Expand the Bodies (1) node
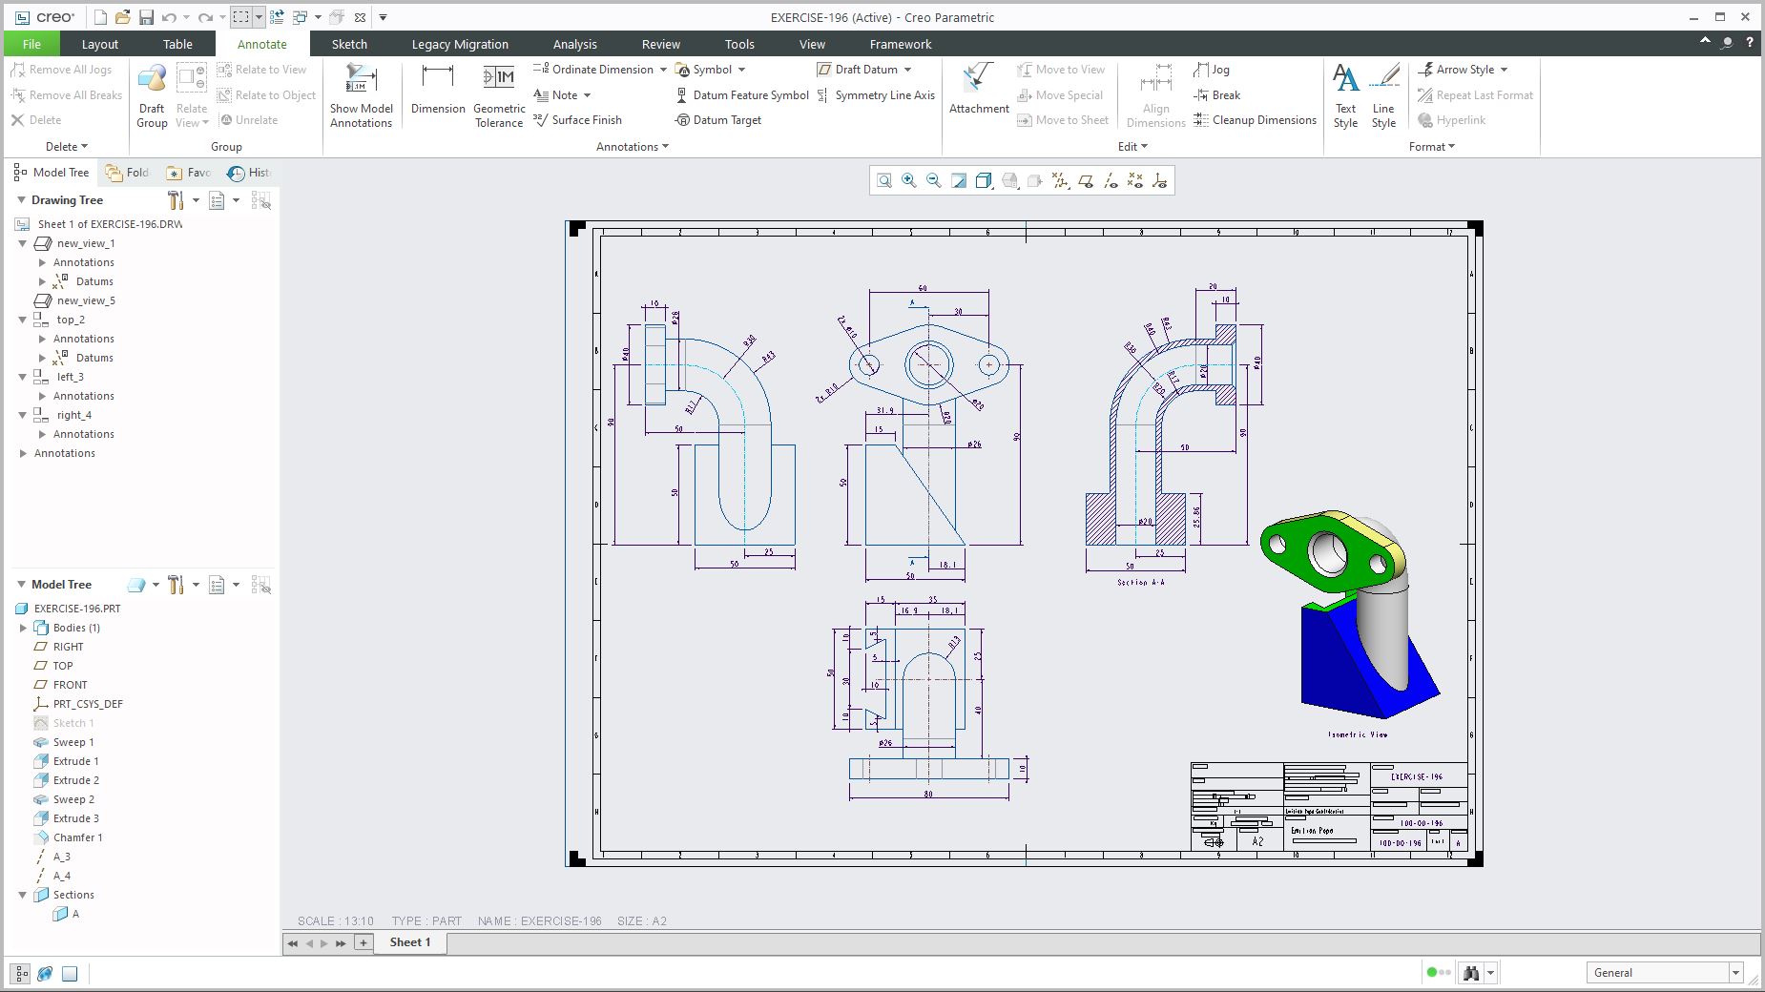 (x=23, y=628)
